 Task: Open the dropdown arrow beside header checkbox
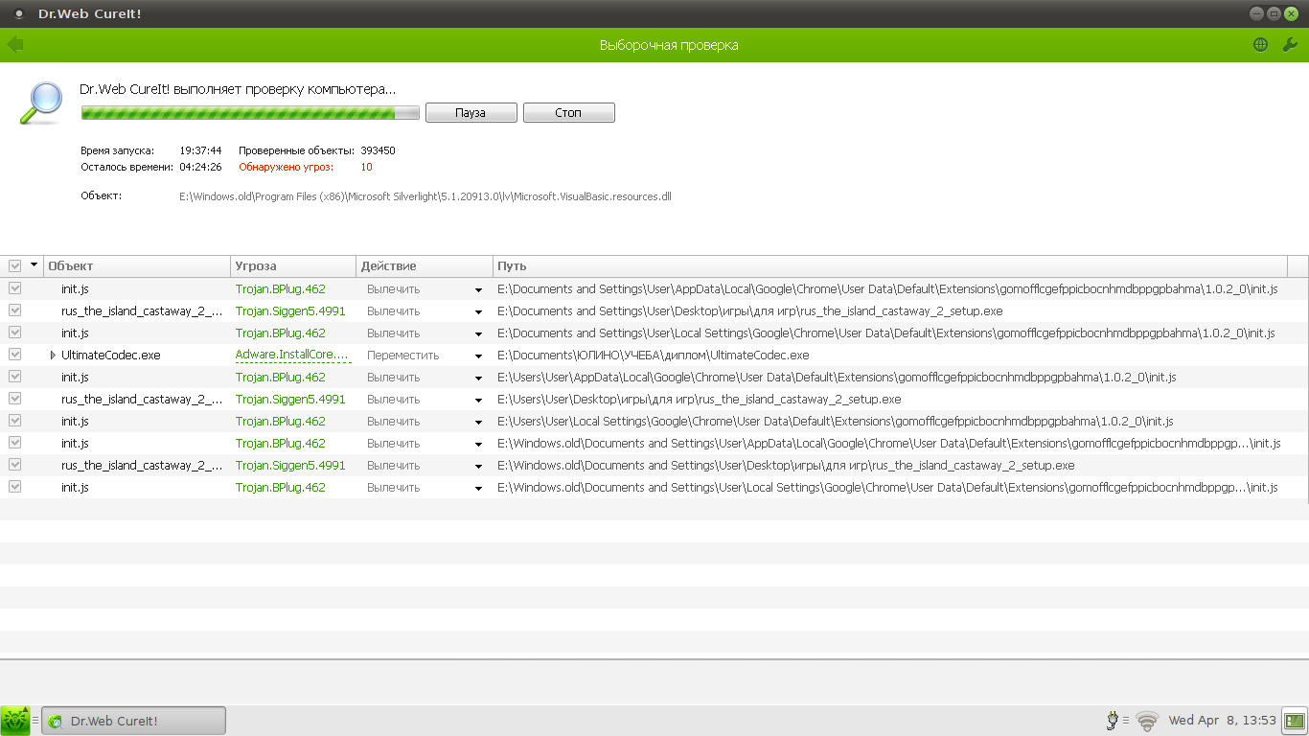(x=34, y=265)
